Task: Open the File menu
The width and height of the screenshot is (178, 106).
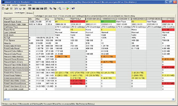Action: [4, 5]
